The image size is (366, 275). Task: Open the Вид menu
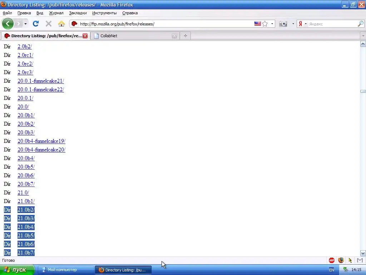pos(40,13)
